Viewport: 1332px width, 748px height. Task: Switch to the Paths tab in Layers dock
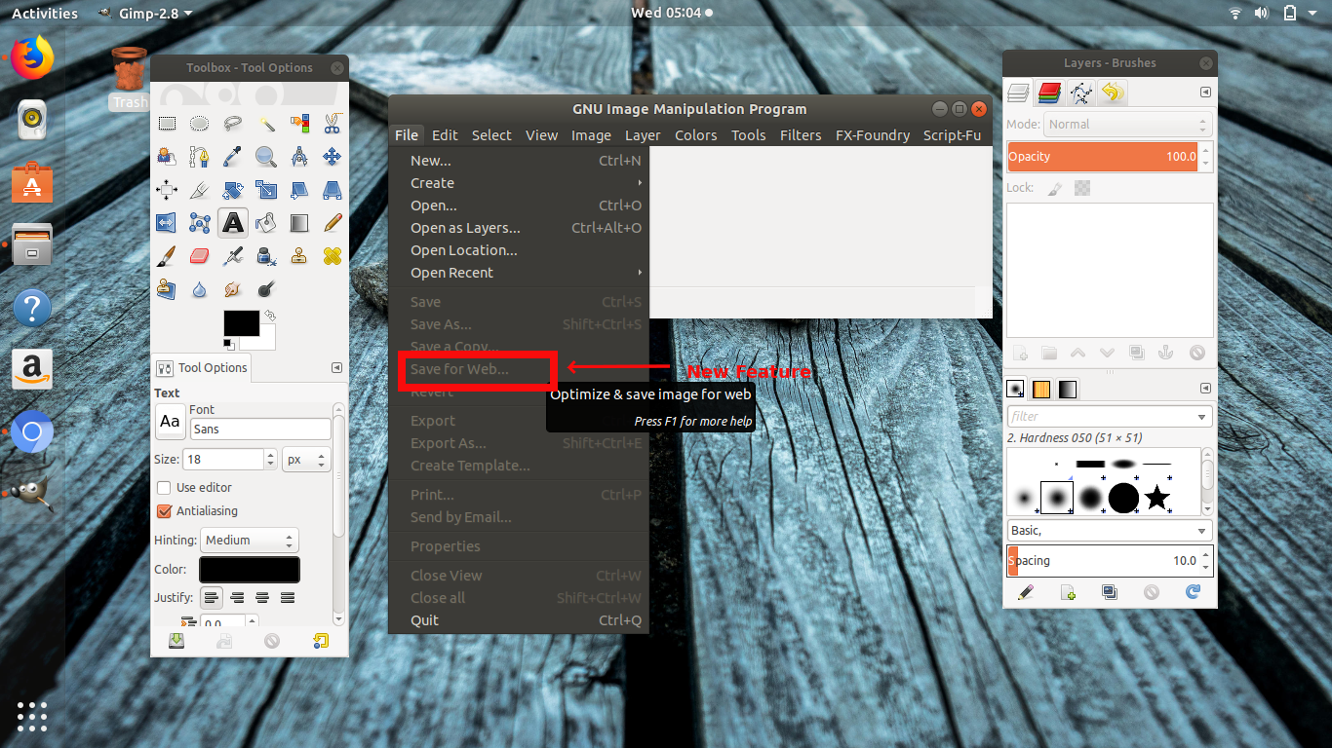point(1081,93)
